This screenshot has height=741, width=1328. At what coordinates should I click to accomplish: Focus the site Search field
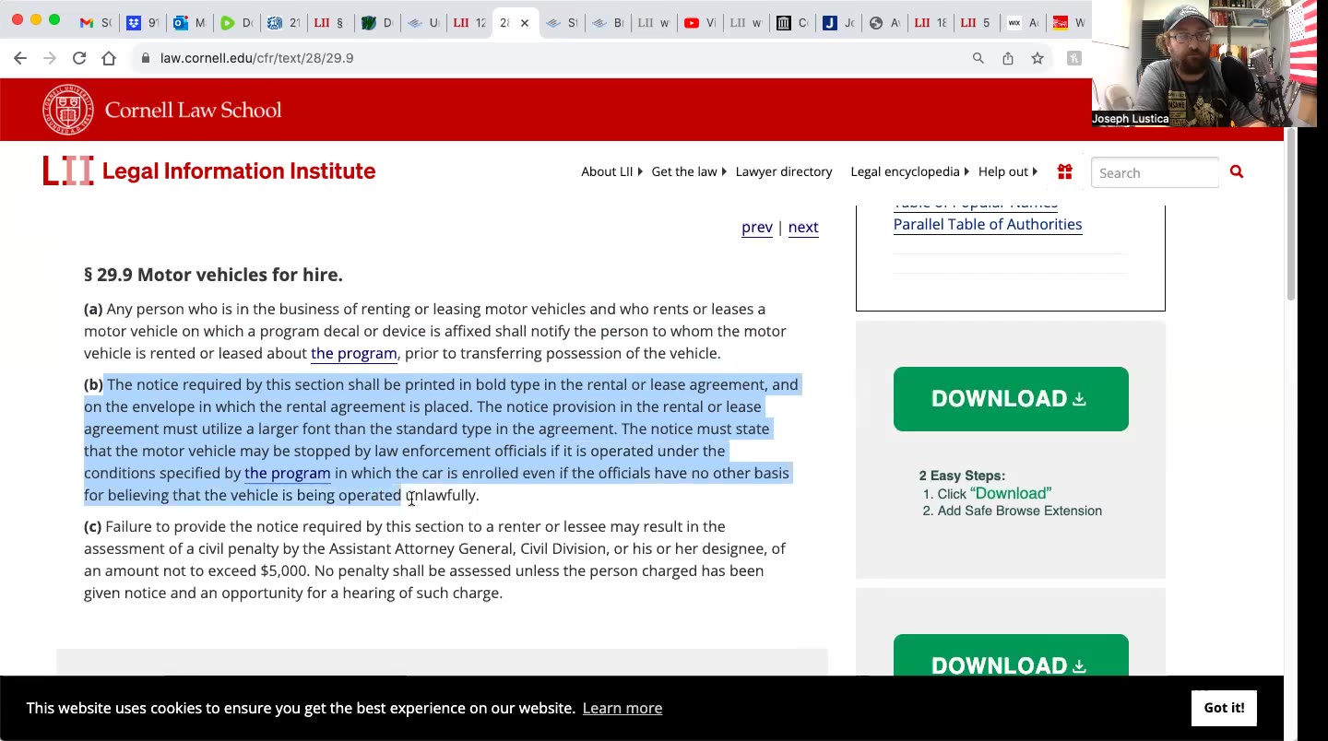(x=1155, y=173)
